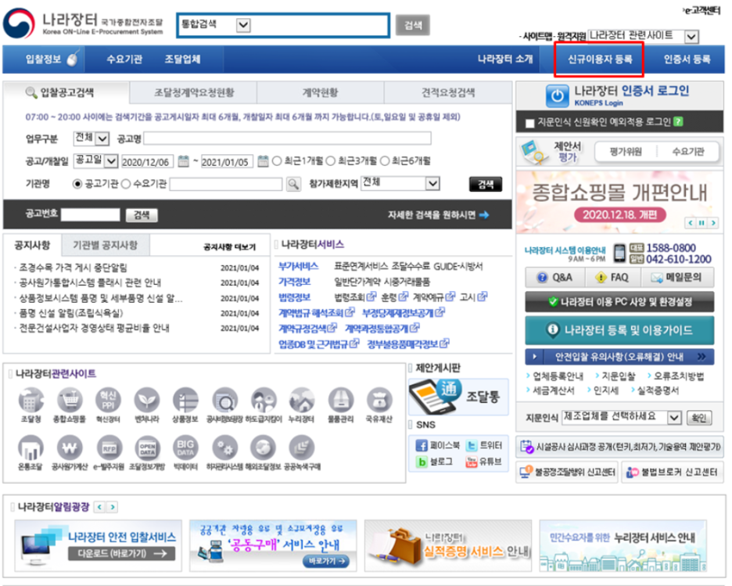Open the 온통조달 chart icon
The height and width of the screenshot is (586, 732).
[30, 448]
